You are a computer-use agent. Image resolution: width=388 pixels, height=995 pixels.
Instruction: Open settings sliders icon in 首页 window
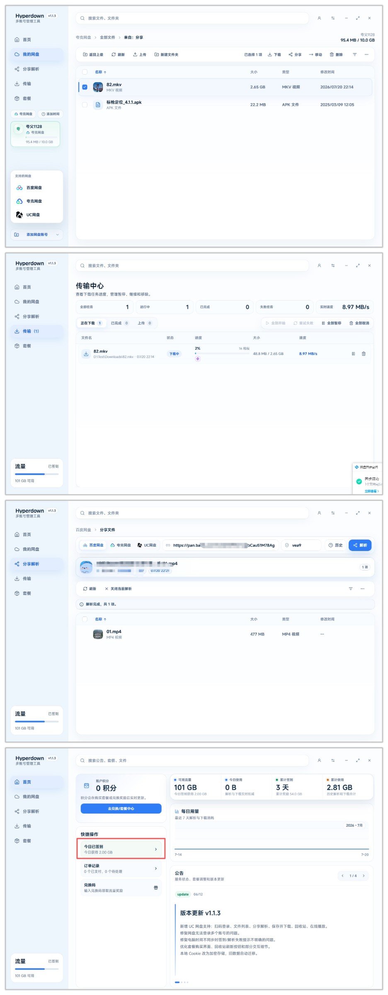[333, 760]
